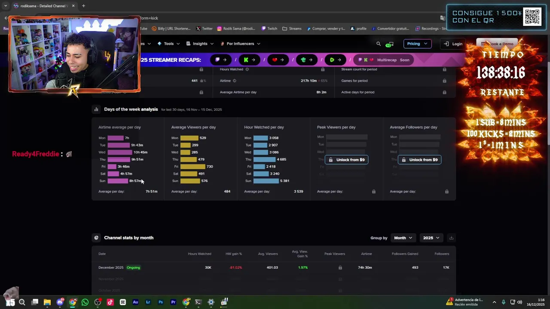Expand the browser tab search chevron

6,6
